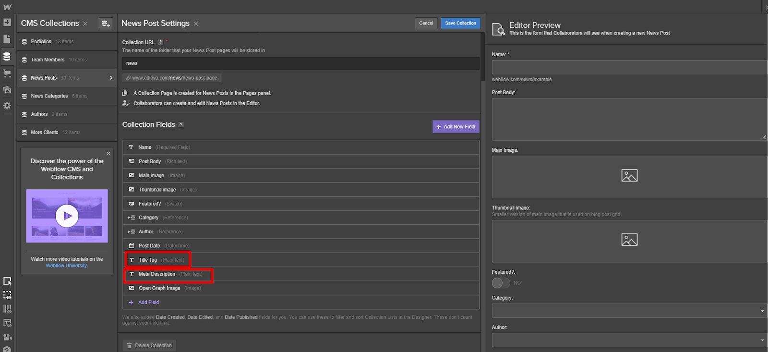Open the Category dropdown in Editor Preview
Screen dimensions: 768x352
tap(629, 311)
